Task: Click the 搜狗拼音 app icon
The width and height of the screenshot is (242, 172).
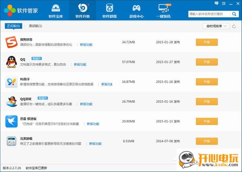Action: point(11,42)
